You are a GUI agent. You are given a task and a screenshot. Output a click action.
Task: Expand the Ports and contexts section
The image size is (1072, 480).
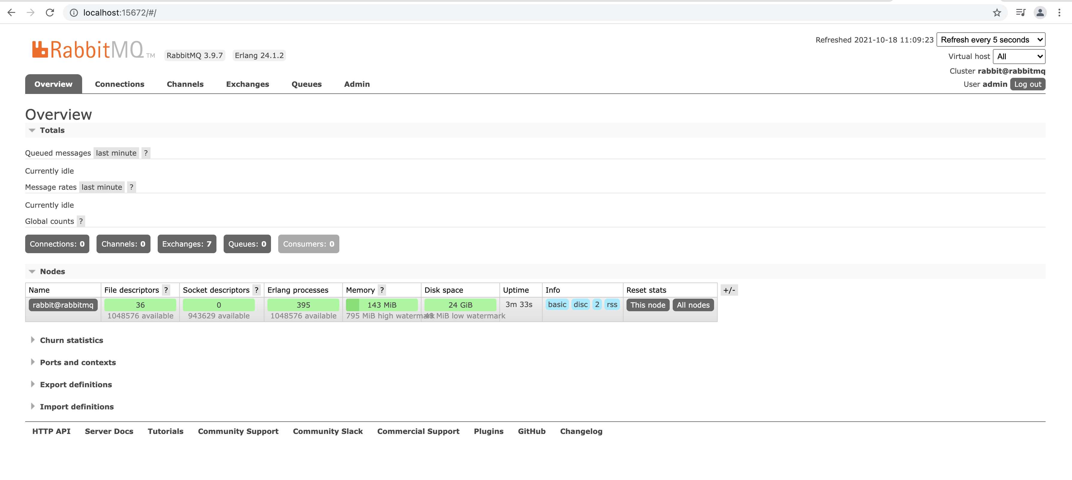77,362
